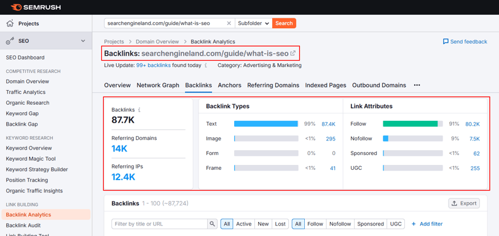Click the Nofollow links 7.5K count
The width and height of the screenshot is (499, 236).
(x=474, y=139)
